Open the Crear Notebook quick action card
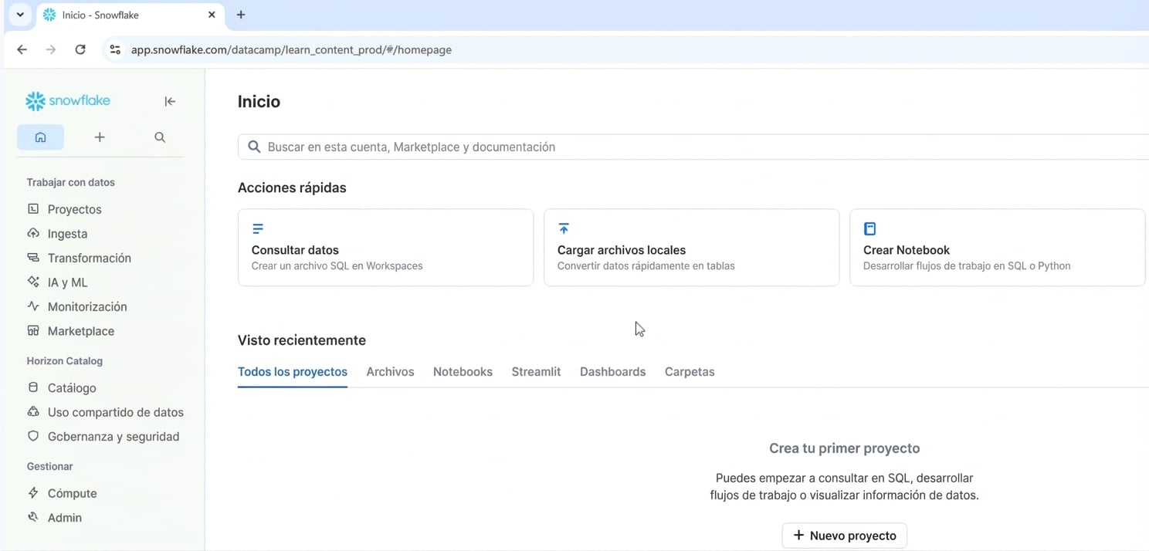 997,248
